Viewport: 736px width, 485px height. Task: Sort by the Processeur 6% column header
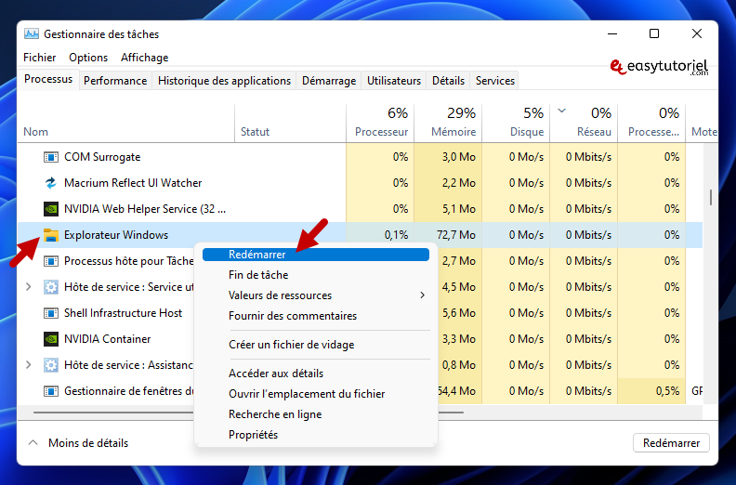tap(380, 123)
